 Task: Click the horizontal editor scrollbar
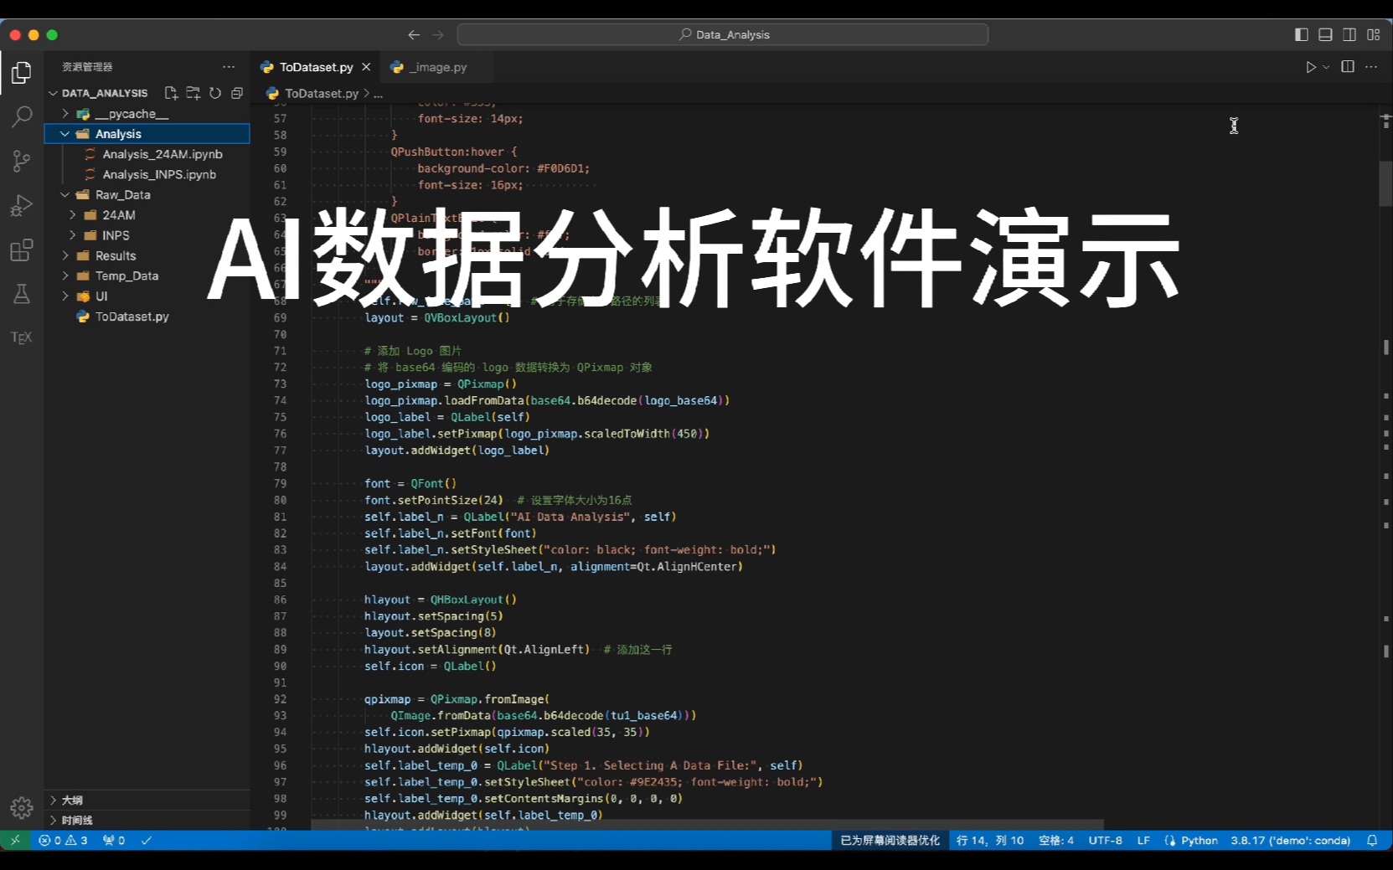point(707,825)
